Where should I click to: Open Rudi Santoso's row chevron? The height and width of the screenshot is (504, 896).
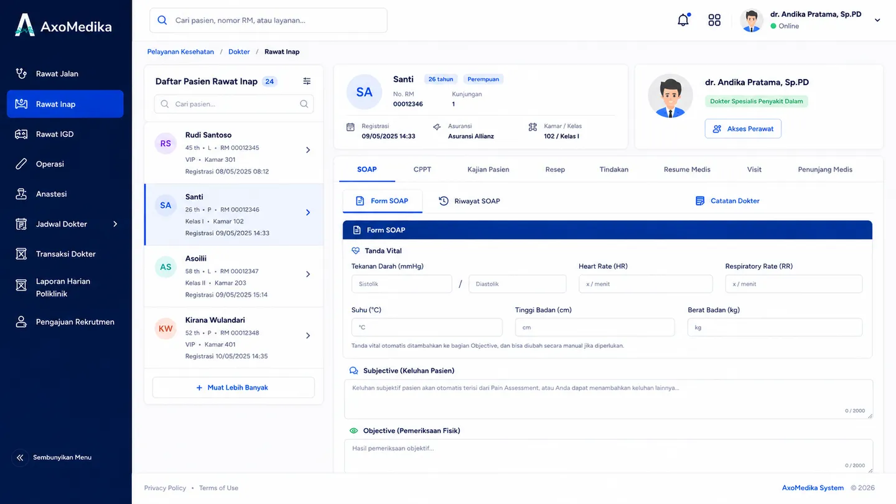click(x=308, y=150)
